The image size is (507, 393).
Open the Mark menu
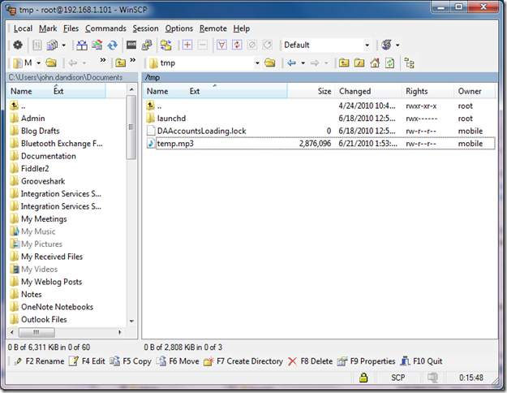[48, 28]
